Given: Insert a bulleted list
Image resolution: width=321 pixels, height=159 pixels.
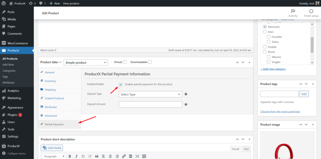Looking at the screenshot, I should [x=83, y=156].
